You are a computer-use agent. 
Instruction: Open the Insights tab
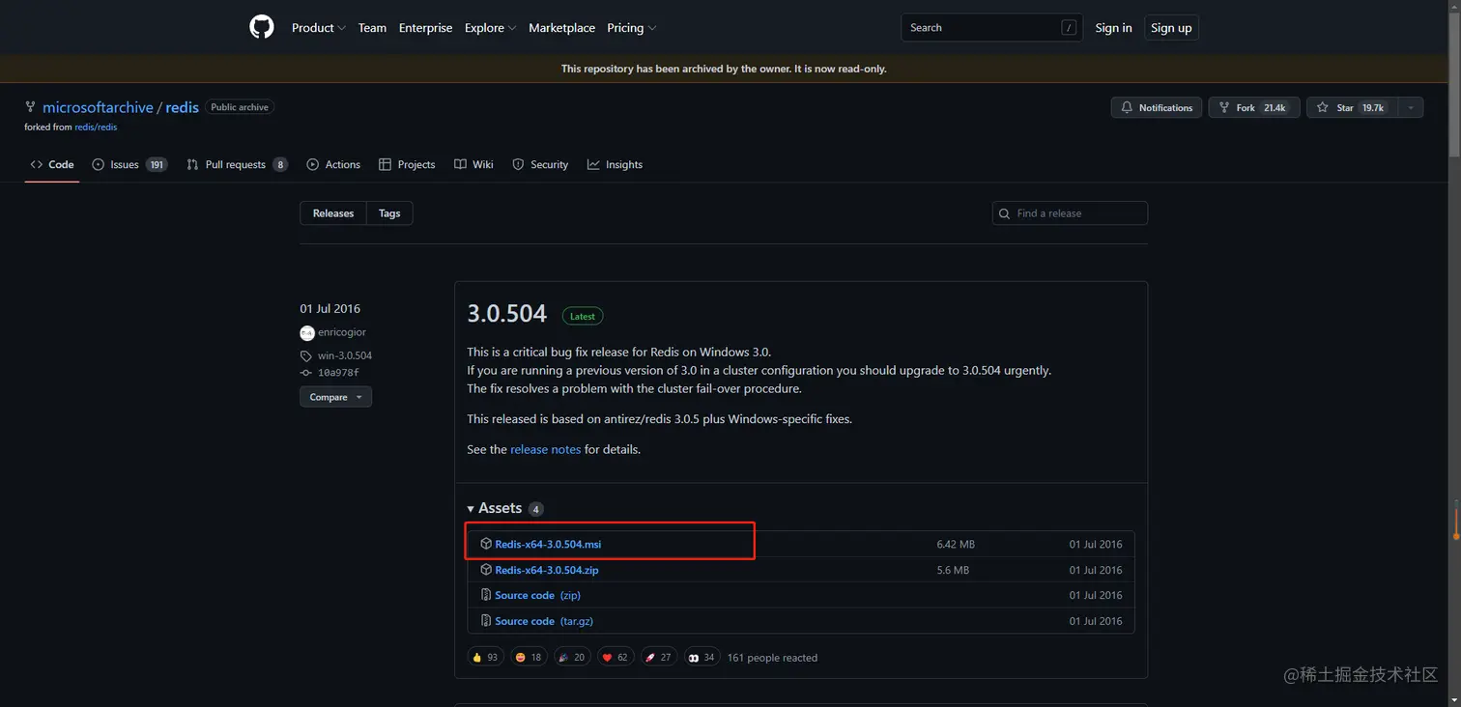click(x=615, y=164)
